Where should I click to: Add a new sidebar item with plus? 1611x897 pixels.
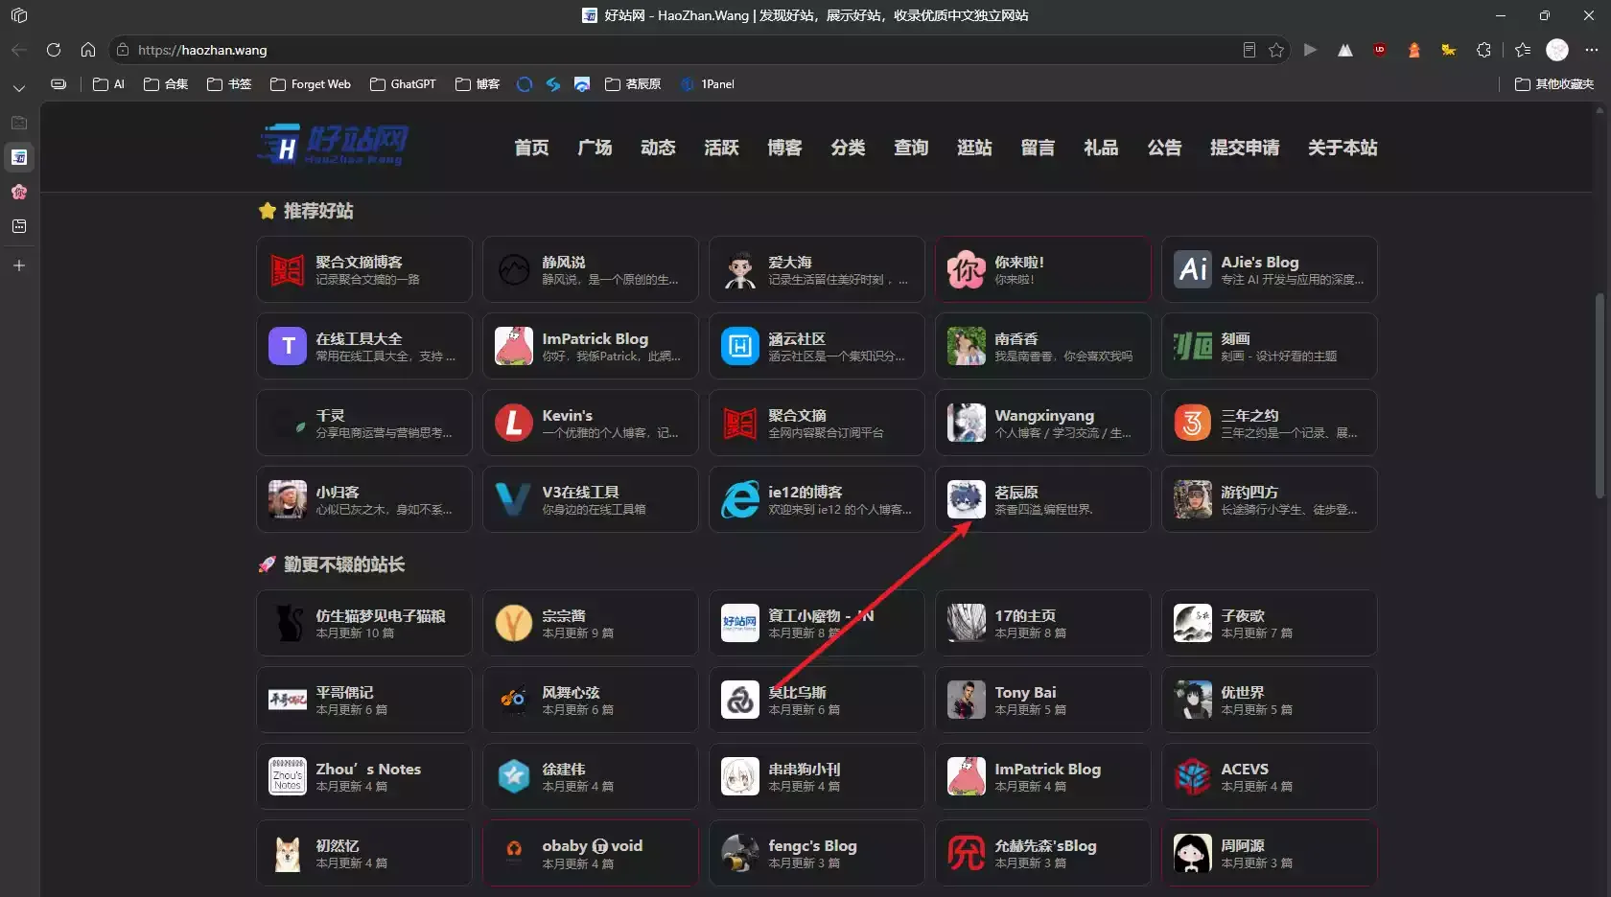[19, 265]
